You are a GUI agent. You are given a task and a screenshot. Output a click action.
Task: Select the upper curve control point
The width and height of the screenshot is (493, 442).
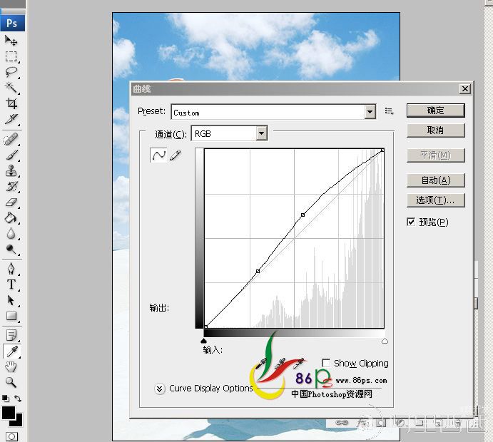(303, 215)
